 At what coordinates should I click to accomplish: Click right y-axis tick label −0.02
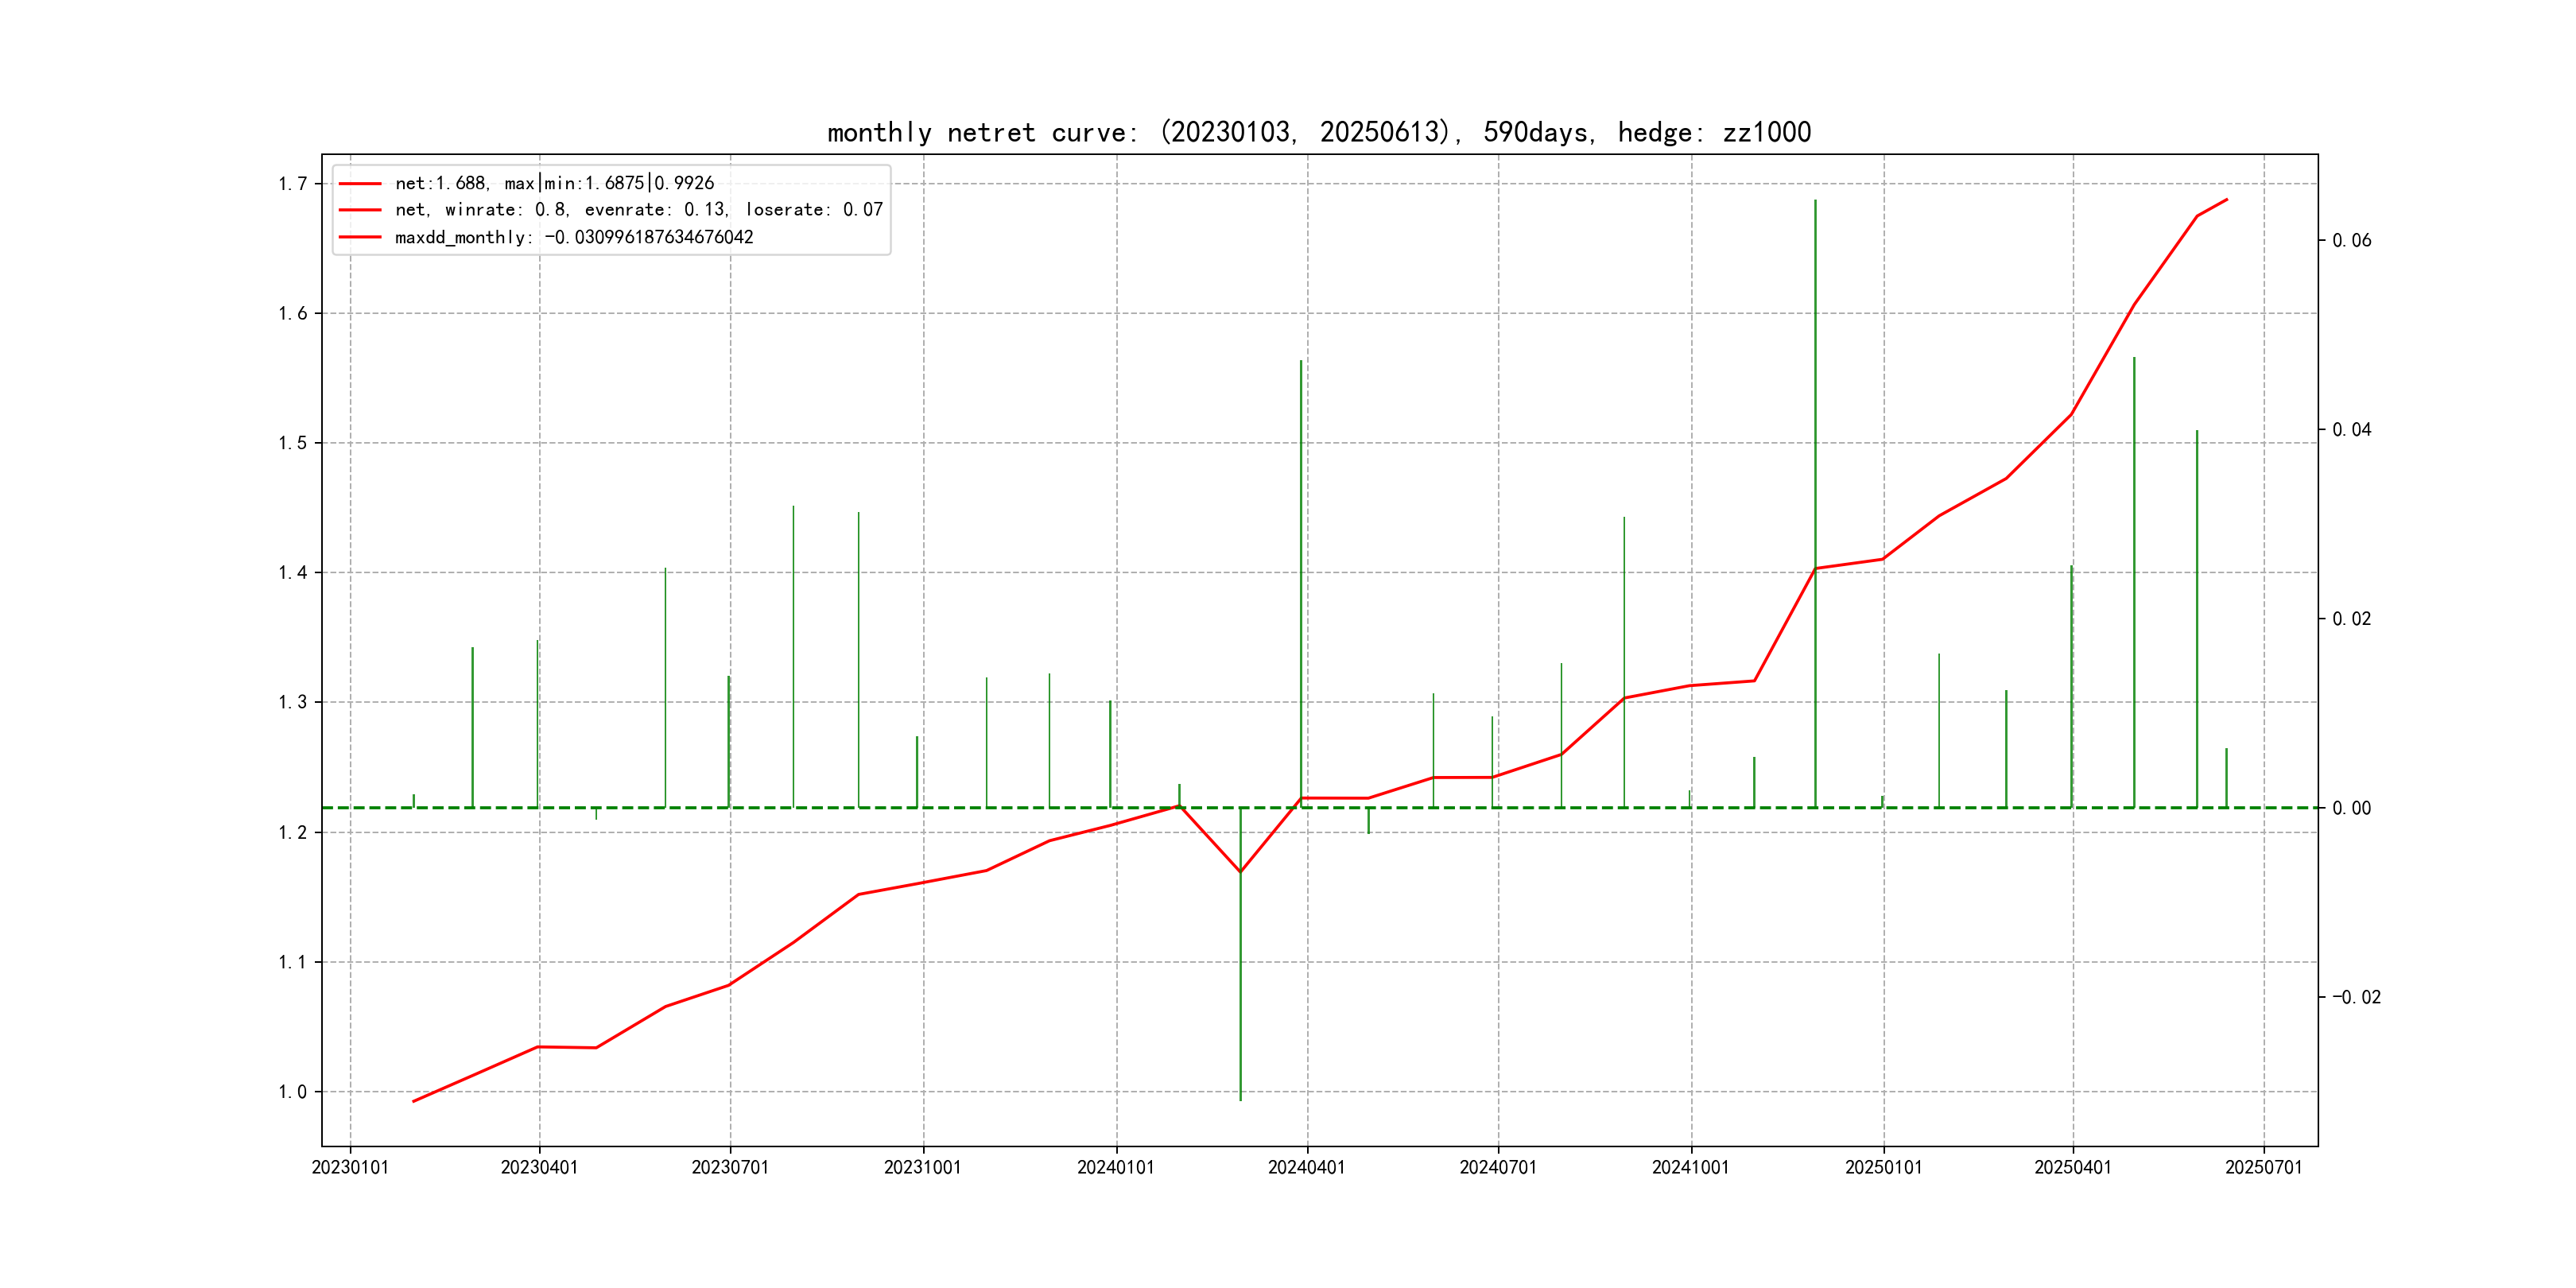point(2356,997)
